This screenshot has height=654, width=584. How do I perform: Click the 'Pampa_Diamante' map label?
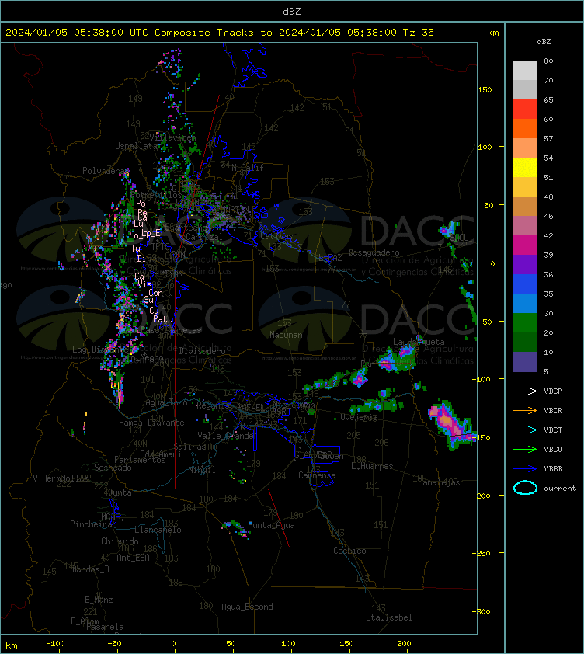(x=151, y=423)
